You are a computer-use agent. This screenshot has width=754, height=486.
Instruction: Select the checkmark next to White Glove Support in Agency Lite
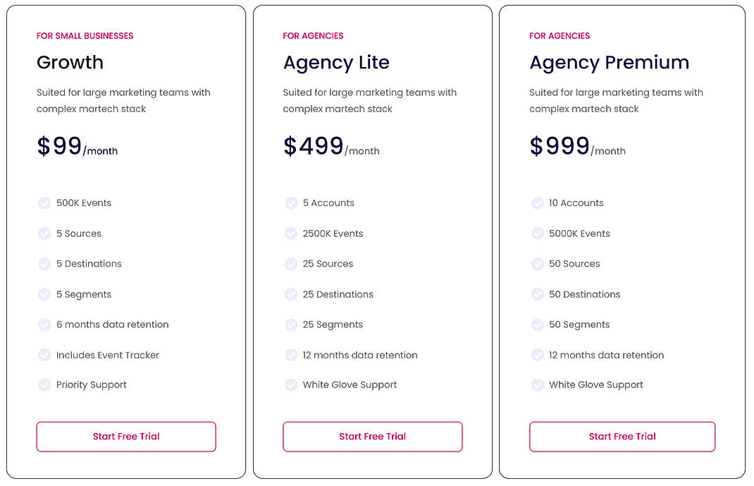[x=291, y=385]
